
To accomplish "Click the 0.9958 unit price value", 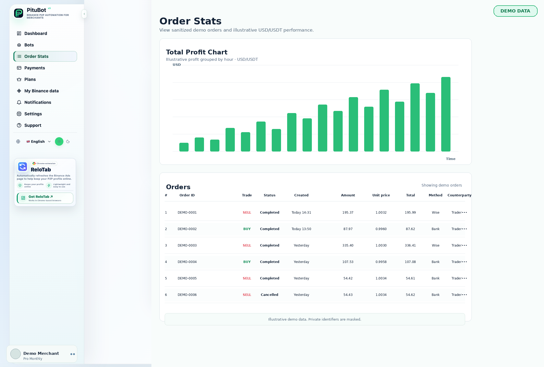I will coord(381,262).
